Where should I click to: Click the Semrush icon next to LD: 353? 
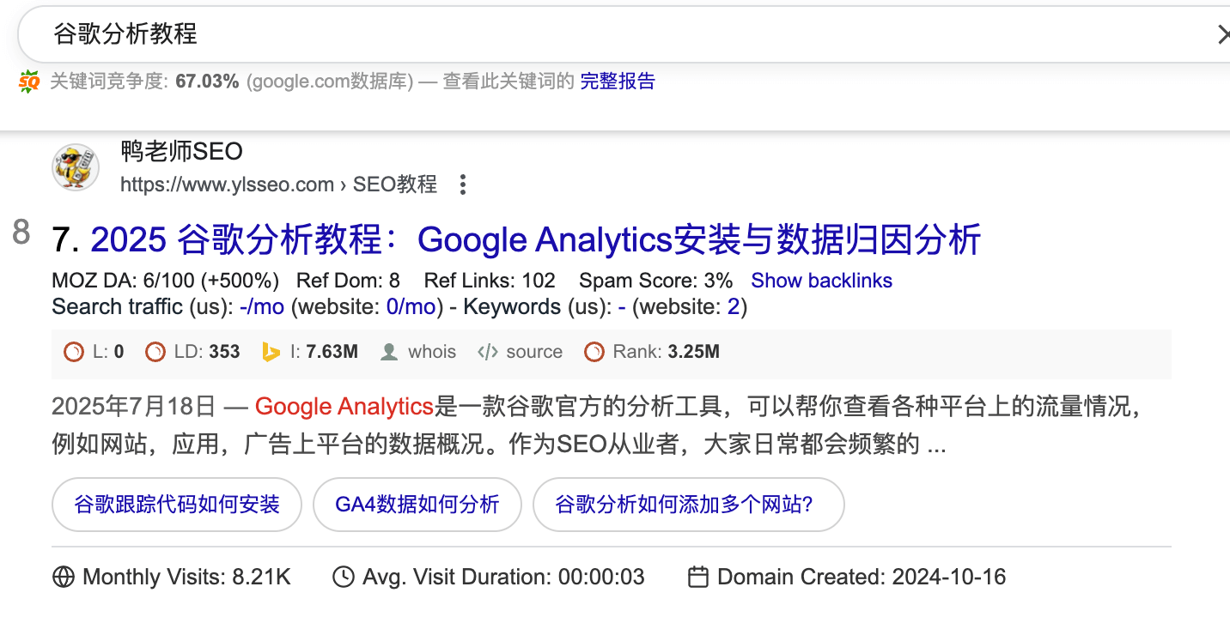coord(155,352)
